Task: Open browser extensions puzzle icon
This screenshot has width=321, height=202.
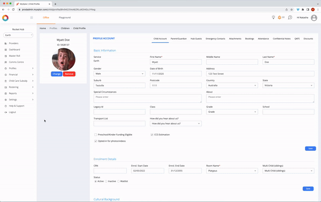Action: tap(303, 10)
